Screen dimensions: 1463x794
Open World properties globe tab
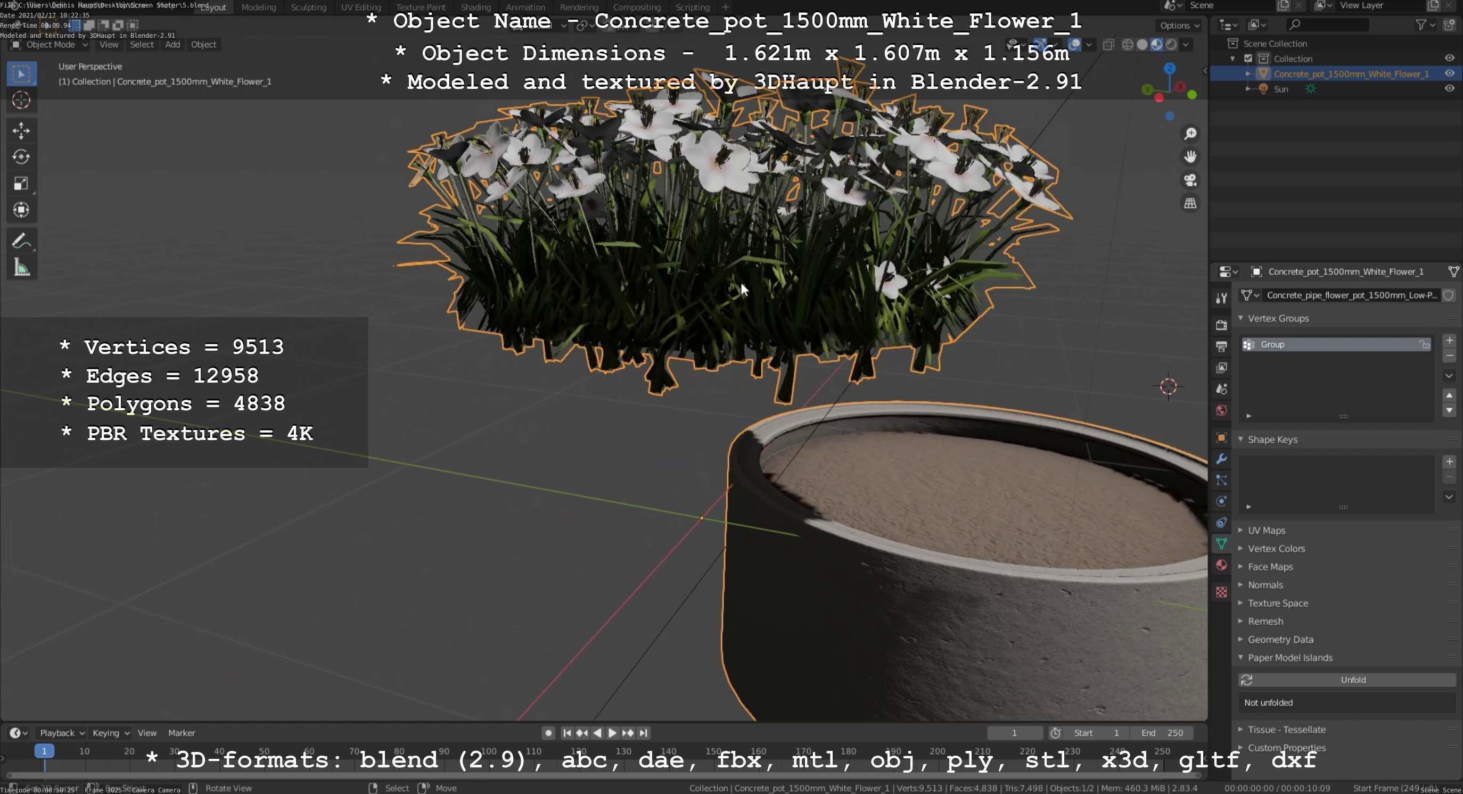click(x=1222, y=410)
